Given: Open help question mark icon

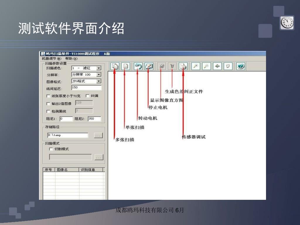Looking at the screenshot, I should 241,67.
